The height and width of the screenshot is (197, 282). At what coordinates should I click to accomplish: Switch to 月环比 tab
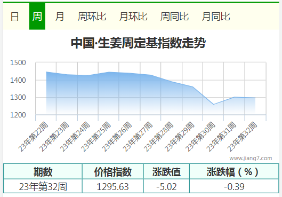[133, 17]
